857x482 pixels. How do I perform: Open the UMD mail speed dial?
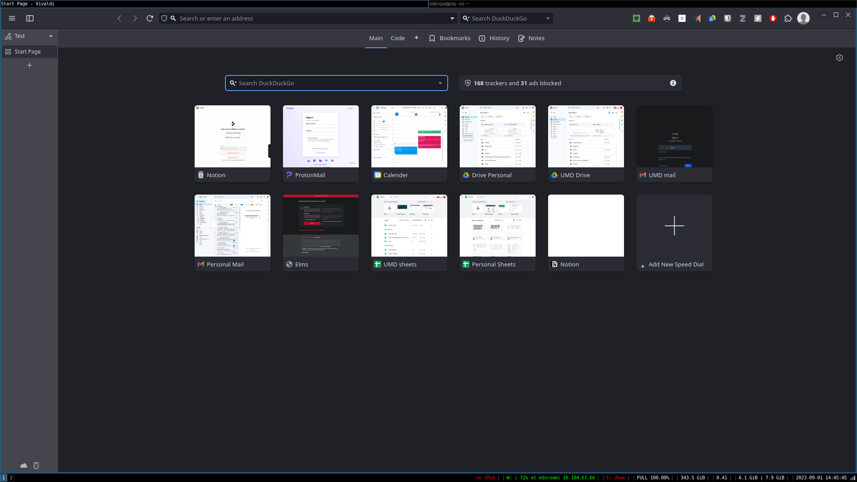674,144
